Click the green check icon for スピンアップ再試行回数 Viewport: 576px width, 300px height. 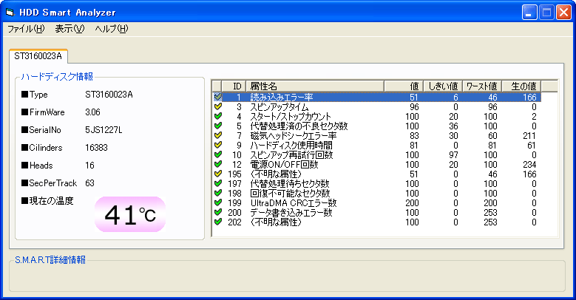point(218,154)
